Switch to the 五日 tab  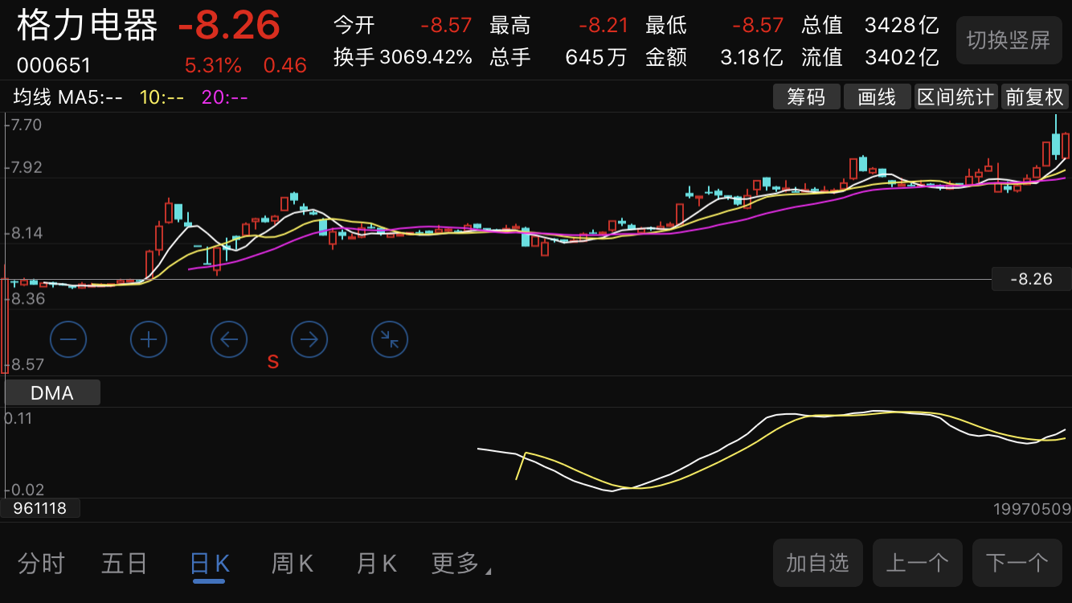[125, 564]
